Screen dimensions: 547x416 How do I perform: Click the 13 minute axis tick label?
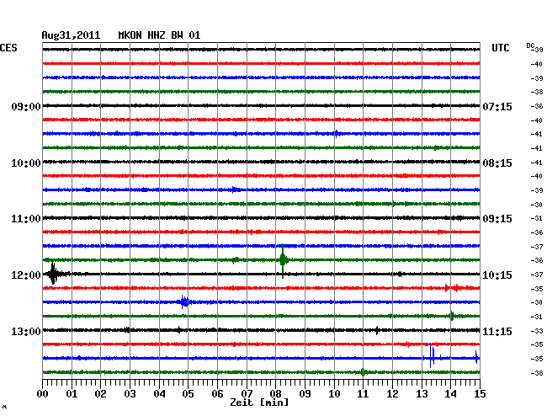click(422, 393)
